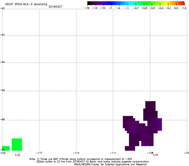Click the -120 longitude label
The width and height of the screenshot is (189, 166).
(x=3, y=153)
